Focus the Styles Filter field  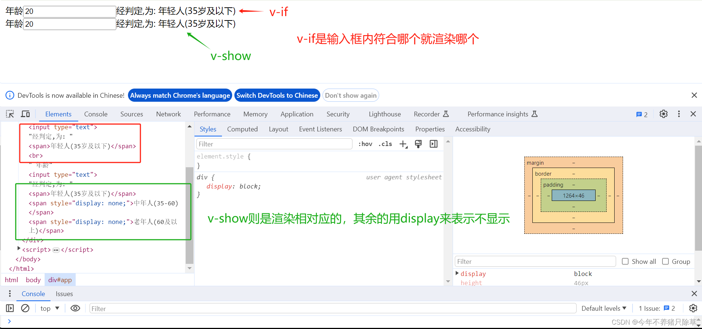coord(274,144)
